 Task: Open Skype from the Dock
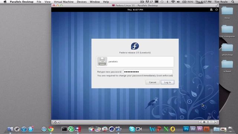pos(132,129)
